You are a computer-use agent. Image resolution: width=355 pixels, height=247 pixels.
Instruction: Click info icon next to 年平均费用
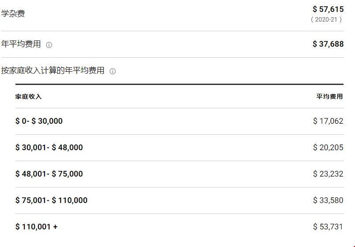point(49,45)
